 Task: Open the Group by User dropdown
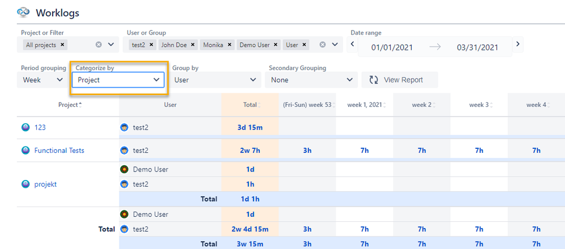point(215,80)
